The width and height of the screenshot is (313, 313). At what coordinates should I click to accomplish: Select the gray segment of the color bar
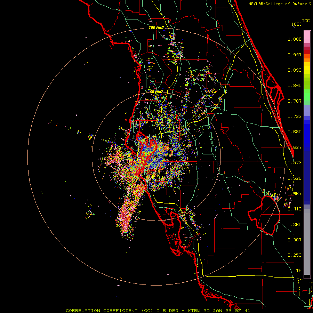tap(307, 242)
